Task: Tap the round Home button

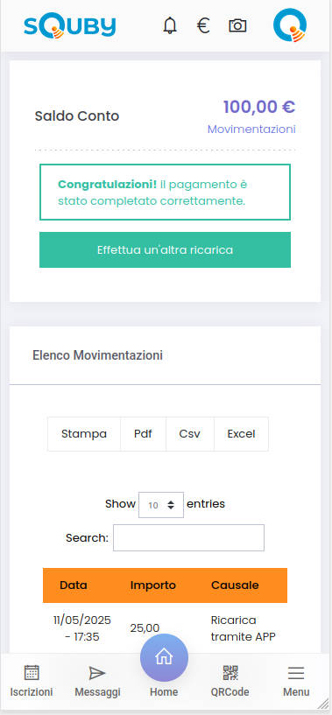Action: (164, 657)
